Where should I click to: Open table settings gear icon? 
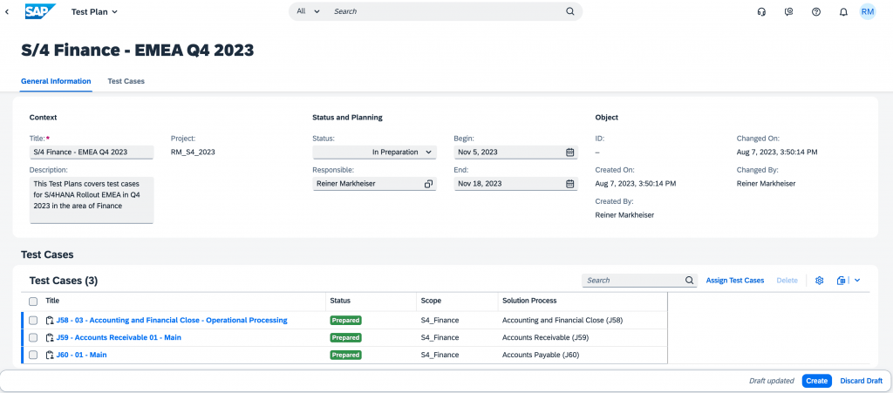tap(820, 281)
